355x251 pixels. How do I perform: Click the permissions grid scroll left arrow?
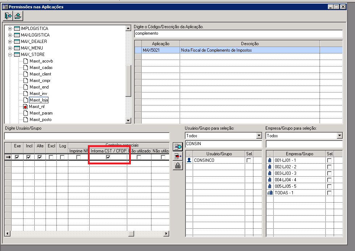coord(8,233)
